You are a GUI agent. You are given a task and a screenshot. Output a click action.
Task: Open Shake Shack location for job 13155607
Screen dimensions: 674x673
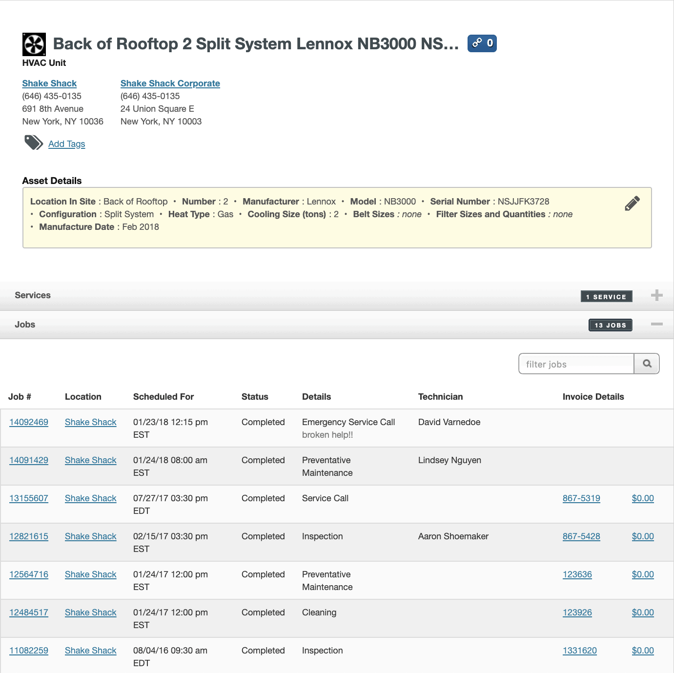tap(91, 498)
